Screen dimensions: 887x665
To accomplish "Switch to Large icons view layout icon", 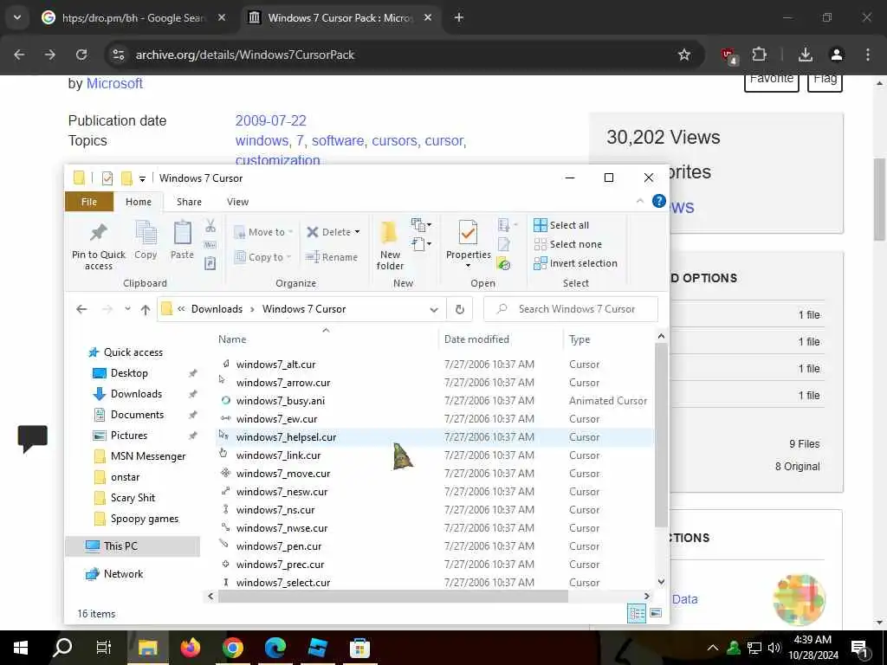I will coord(656,613).
